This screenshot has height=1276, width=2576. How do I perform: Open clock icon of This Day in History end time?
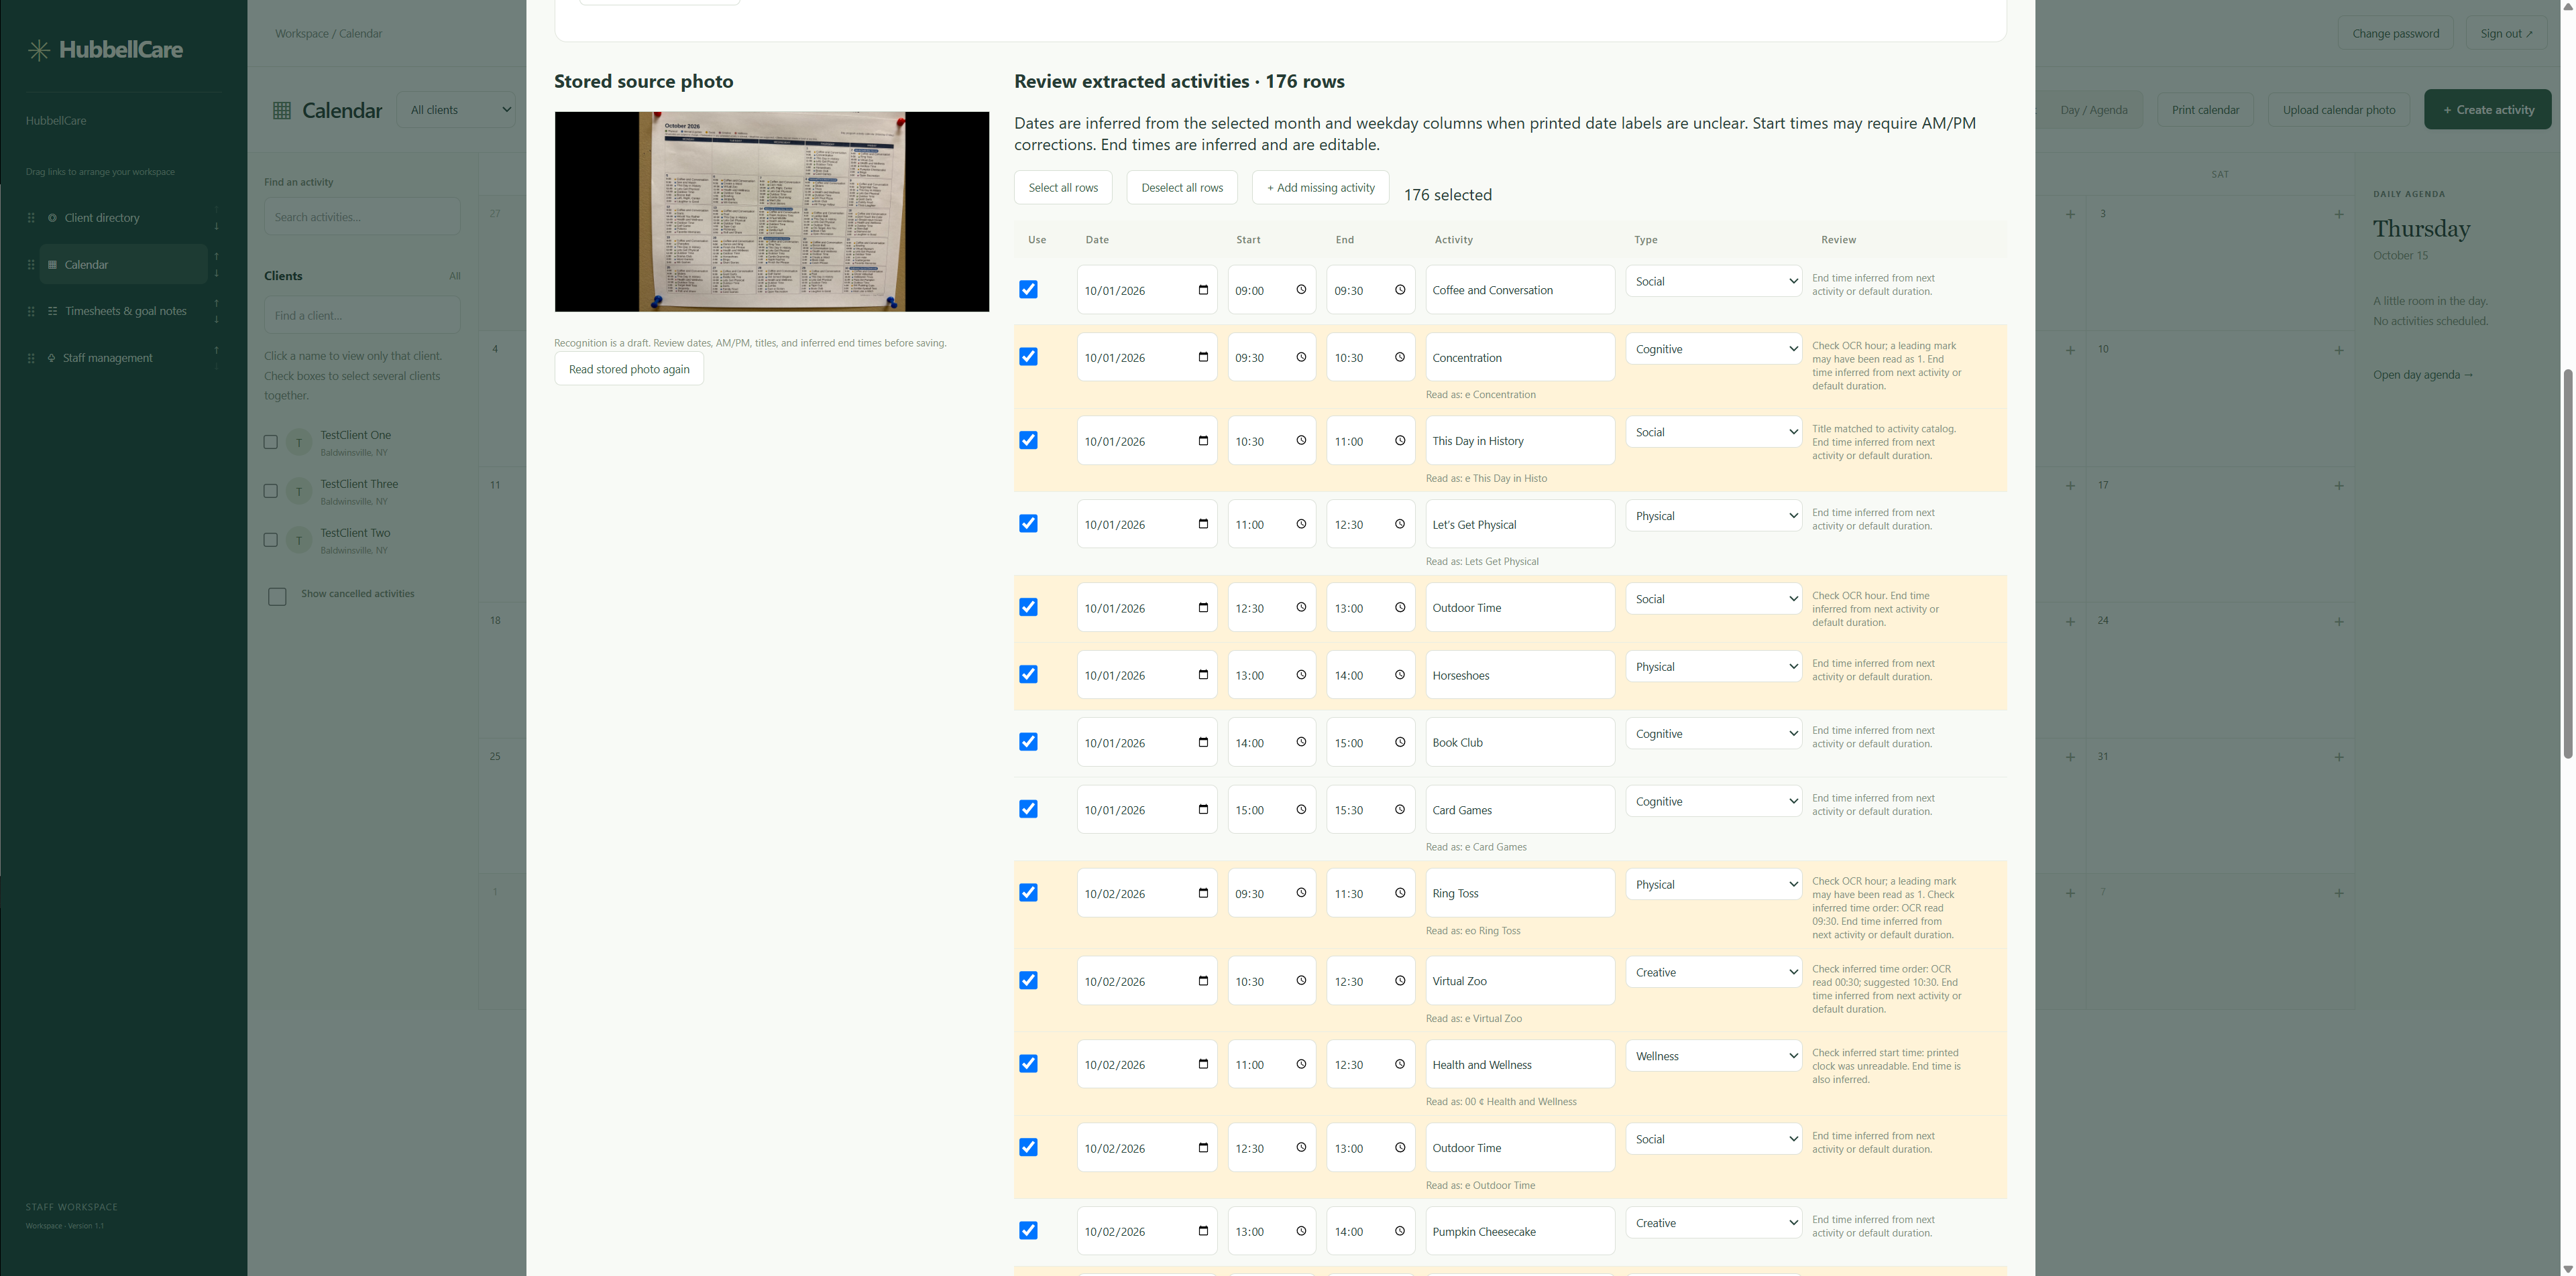tap(1400, 441)
